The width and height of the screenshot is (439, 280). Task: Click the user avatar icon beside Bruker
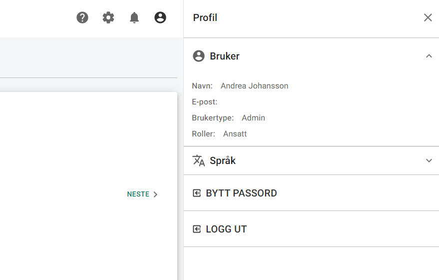tap(199, 56)
